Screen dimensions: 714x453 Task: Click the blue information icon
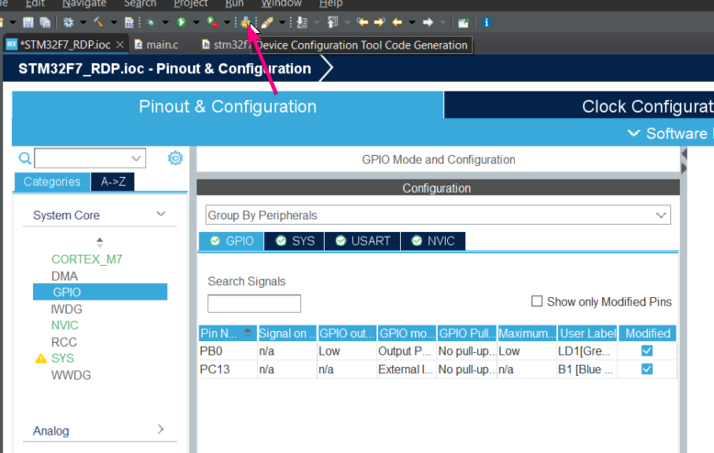(x=486, y=22)
